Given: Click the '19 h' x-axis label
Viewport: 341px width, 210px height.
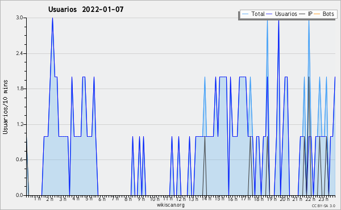Looking at the screenshot, I should (272, 199).
